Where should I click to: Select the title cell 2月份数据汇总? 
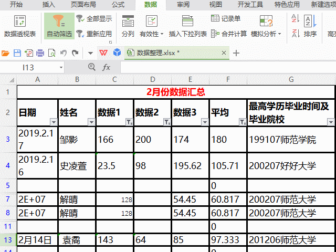coord(176,92)
